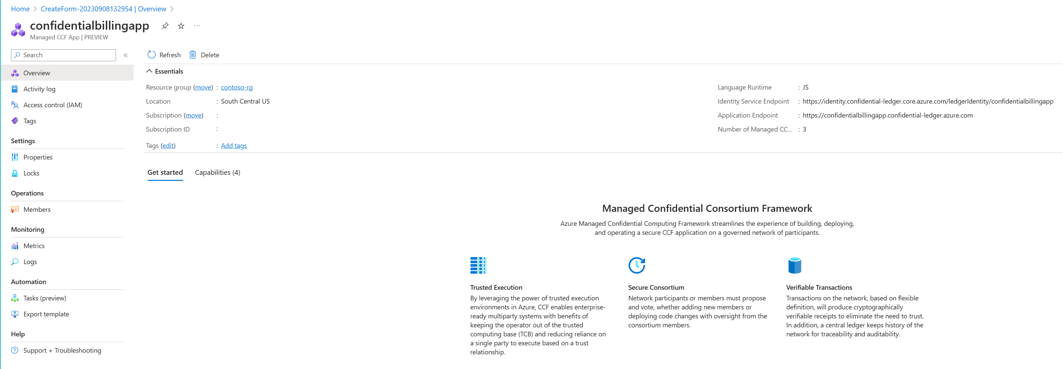The height and width of the screenshot is (369, 1063).
Task: Click the contoso-rg resource group link
Action: (x=237, y=87)
